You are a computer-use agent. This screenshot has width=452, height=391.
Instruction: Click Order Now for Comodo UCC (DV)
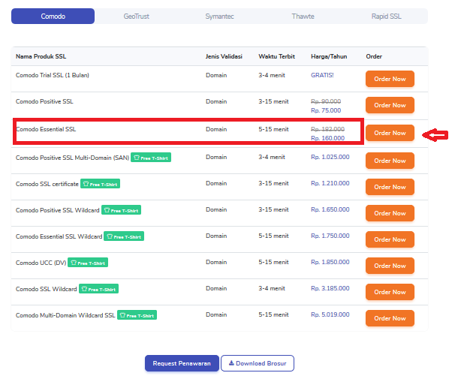coord(390,266)
